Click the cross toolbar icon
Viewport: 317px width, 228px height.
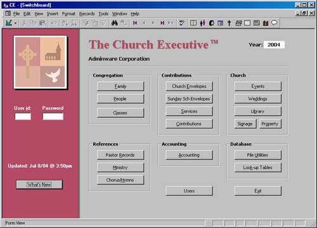[x=230, y=23]
